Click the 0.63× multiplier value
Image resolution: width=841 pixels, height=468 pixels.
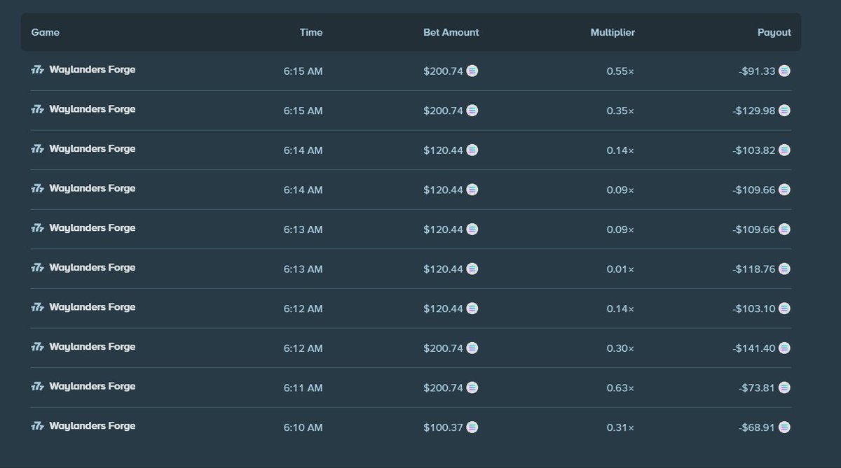click(x=620, y=388)
